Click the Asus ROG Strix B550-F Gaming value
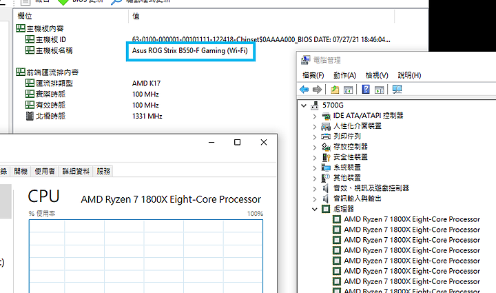Viewport: 496px width, 293px height. pos(190,50)
